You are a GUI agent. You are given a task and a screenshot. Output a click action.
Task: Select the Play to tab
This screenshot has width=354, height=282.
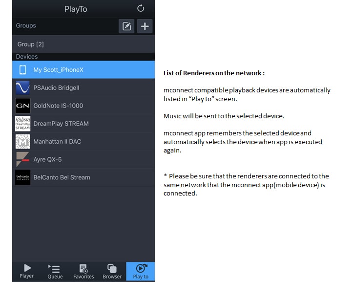pos(141,271)
